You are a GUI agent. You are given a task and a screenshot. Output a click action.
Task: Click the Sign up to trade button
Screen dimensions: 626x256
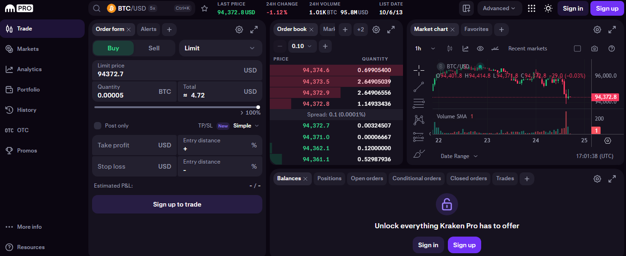(x=177, y=204)
